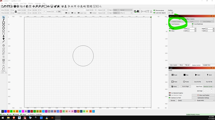Toggle Move as group switch

[154, 10]
